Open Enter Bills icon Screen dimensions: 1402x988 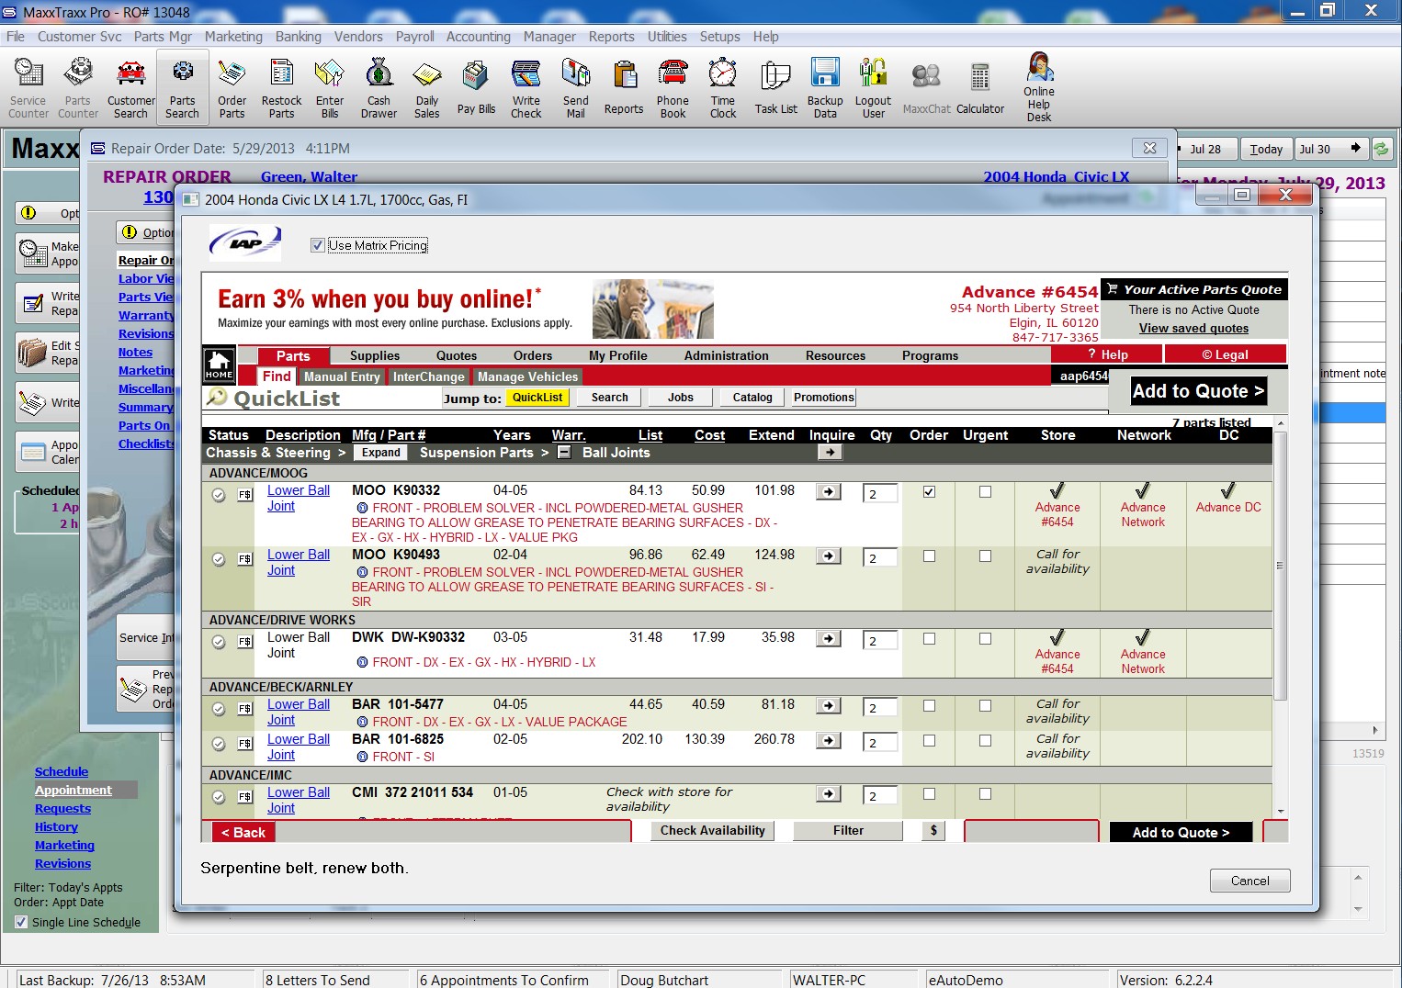click(x=330, y=88)
